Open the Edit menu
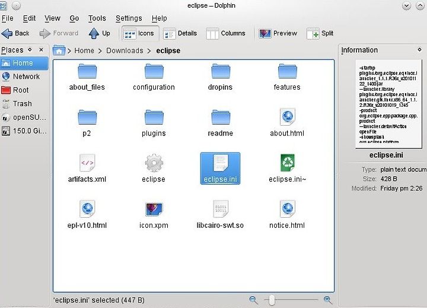Image resolution: width=427 pixels, height=308 pixels. click(x=29, y=18)
